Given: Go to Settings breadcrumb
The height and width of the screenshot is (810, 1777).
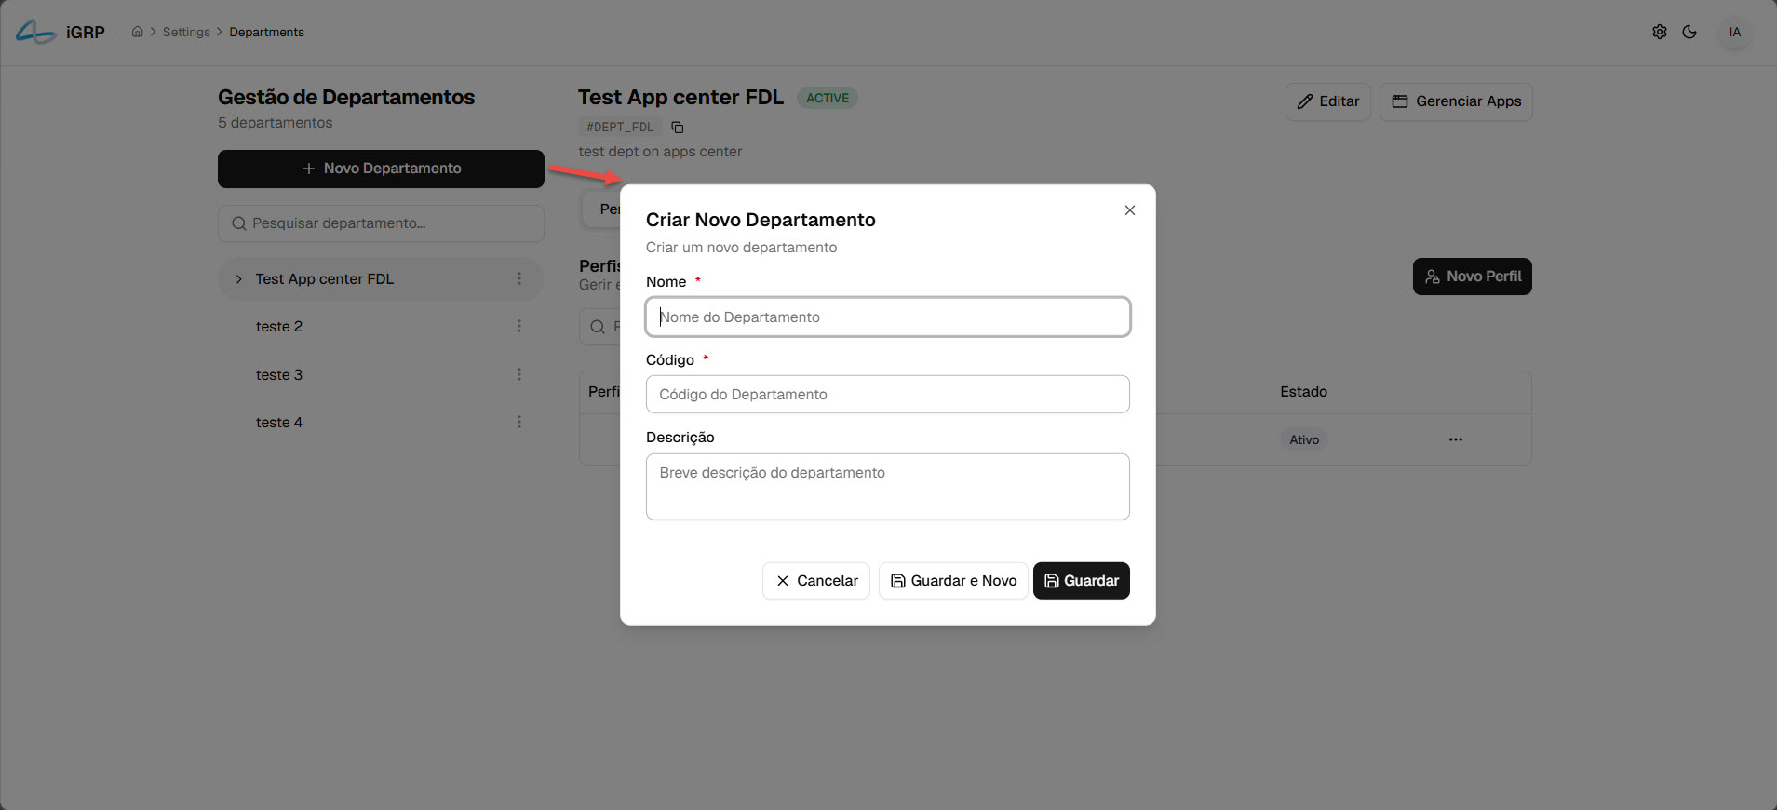Looking at the screenshot, I should [186, 32].
